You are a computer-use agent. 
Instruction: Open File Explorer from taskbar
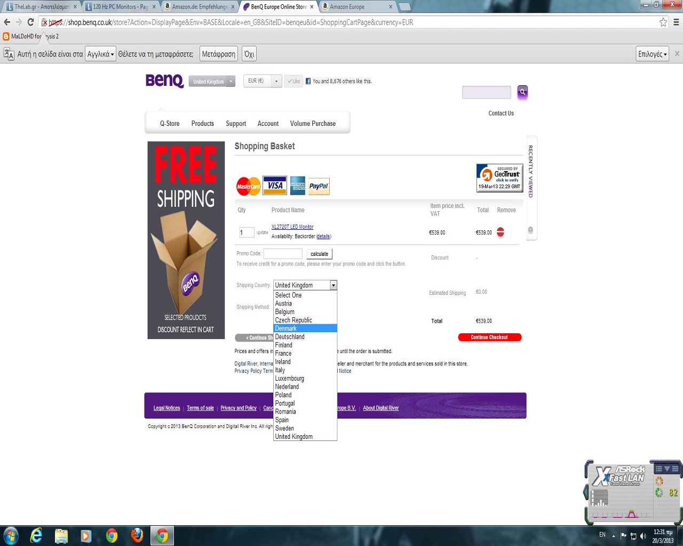pos(61,535)
